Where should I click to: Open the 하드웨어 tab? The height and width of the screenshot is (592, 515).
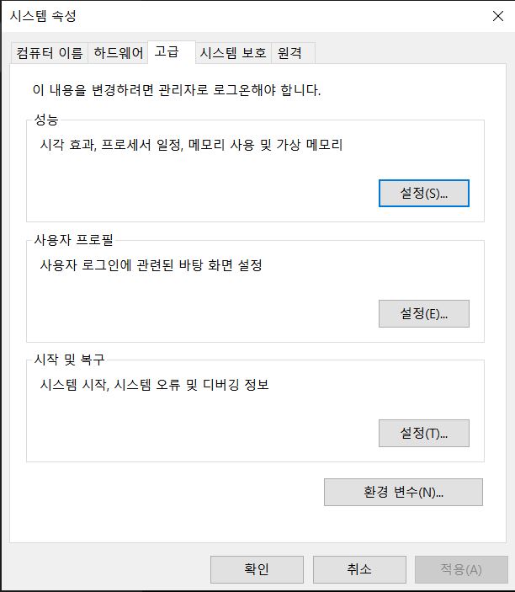pyautogui.click(x=118, y=53)
